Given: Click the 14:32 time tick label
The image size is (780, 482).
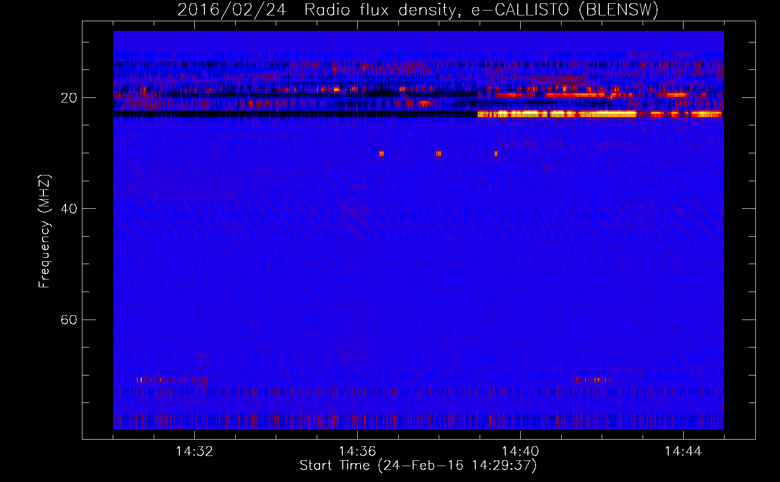Looking at the screenshot, I should pyautogui.click(x=194, y=452).
